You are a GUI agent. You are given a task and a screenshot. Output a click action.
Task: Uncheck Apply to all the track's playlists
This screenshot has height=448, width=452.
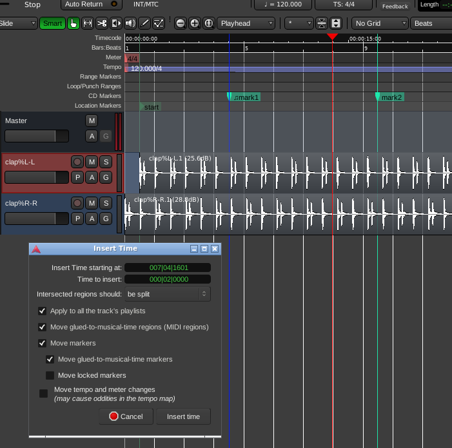43,311
